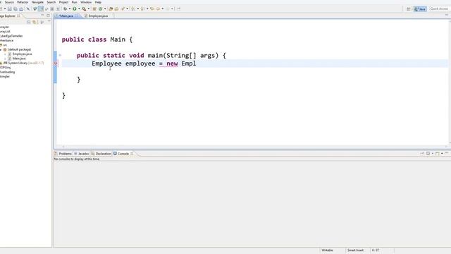Open the Navigate menu

pos(37,2)
